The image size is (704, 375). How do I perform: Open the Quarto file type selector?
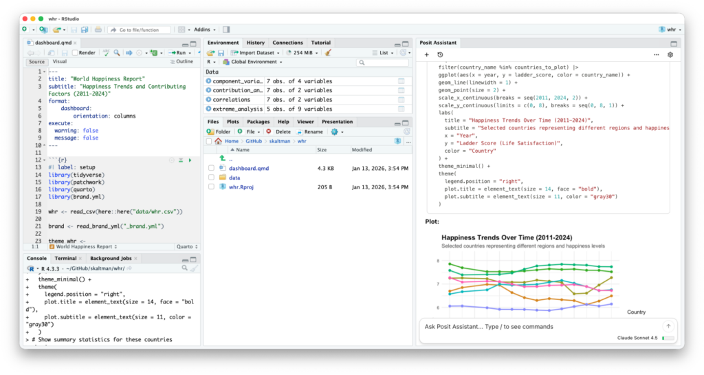click(x=187, y=246)
